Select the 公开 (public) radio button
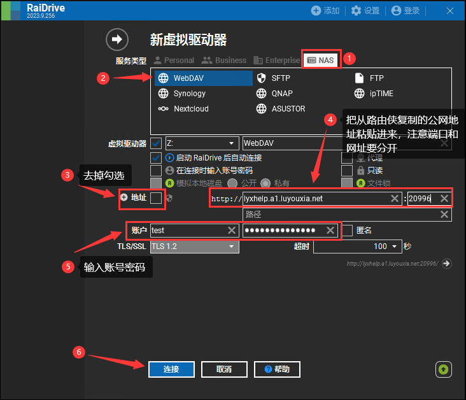The image size is (466, 400). tap(232, 183)
